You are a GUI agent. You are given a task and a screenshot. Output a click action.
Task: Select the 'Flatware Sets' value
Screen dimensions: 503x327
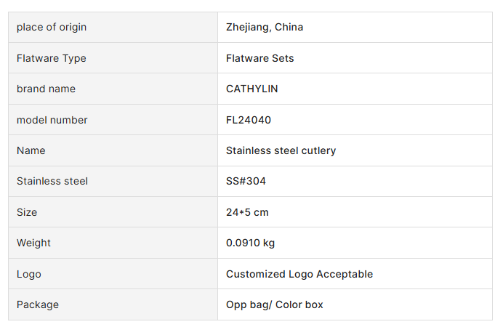(x=260, y=58)
